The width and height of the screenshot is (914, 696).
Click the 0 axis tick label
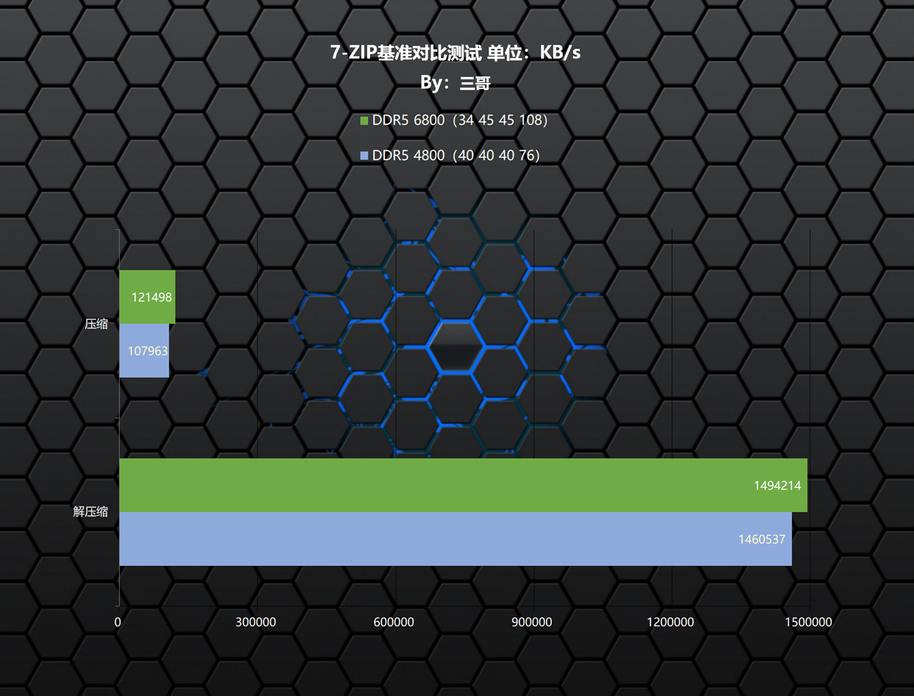click(118, 622)
